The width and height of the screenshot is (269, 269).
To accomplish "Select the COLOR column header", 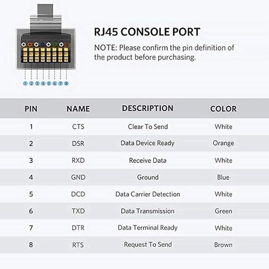I will [223, 109].
